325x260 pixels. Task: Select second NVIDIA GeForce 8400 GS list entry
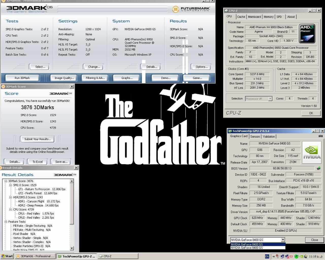point(258,248)
